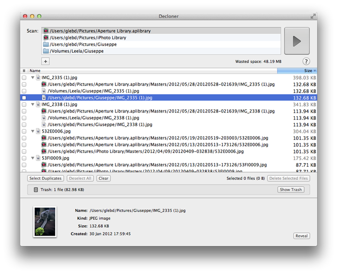
Task: Collapse the 53FI0009.jpg group
Action: coord(33,158)
